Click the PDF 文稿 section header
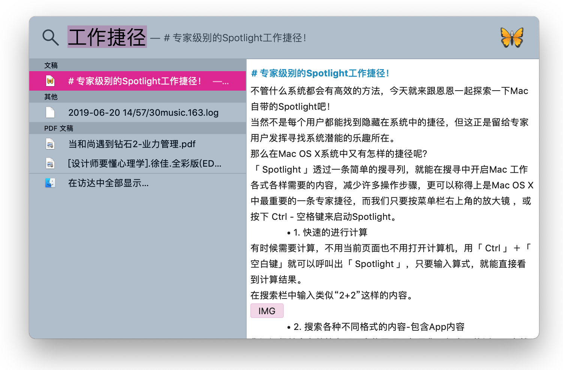The height and width of the screenshot is (370, 563). (138, 128)
